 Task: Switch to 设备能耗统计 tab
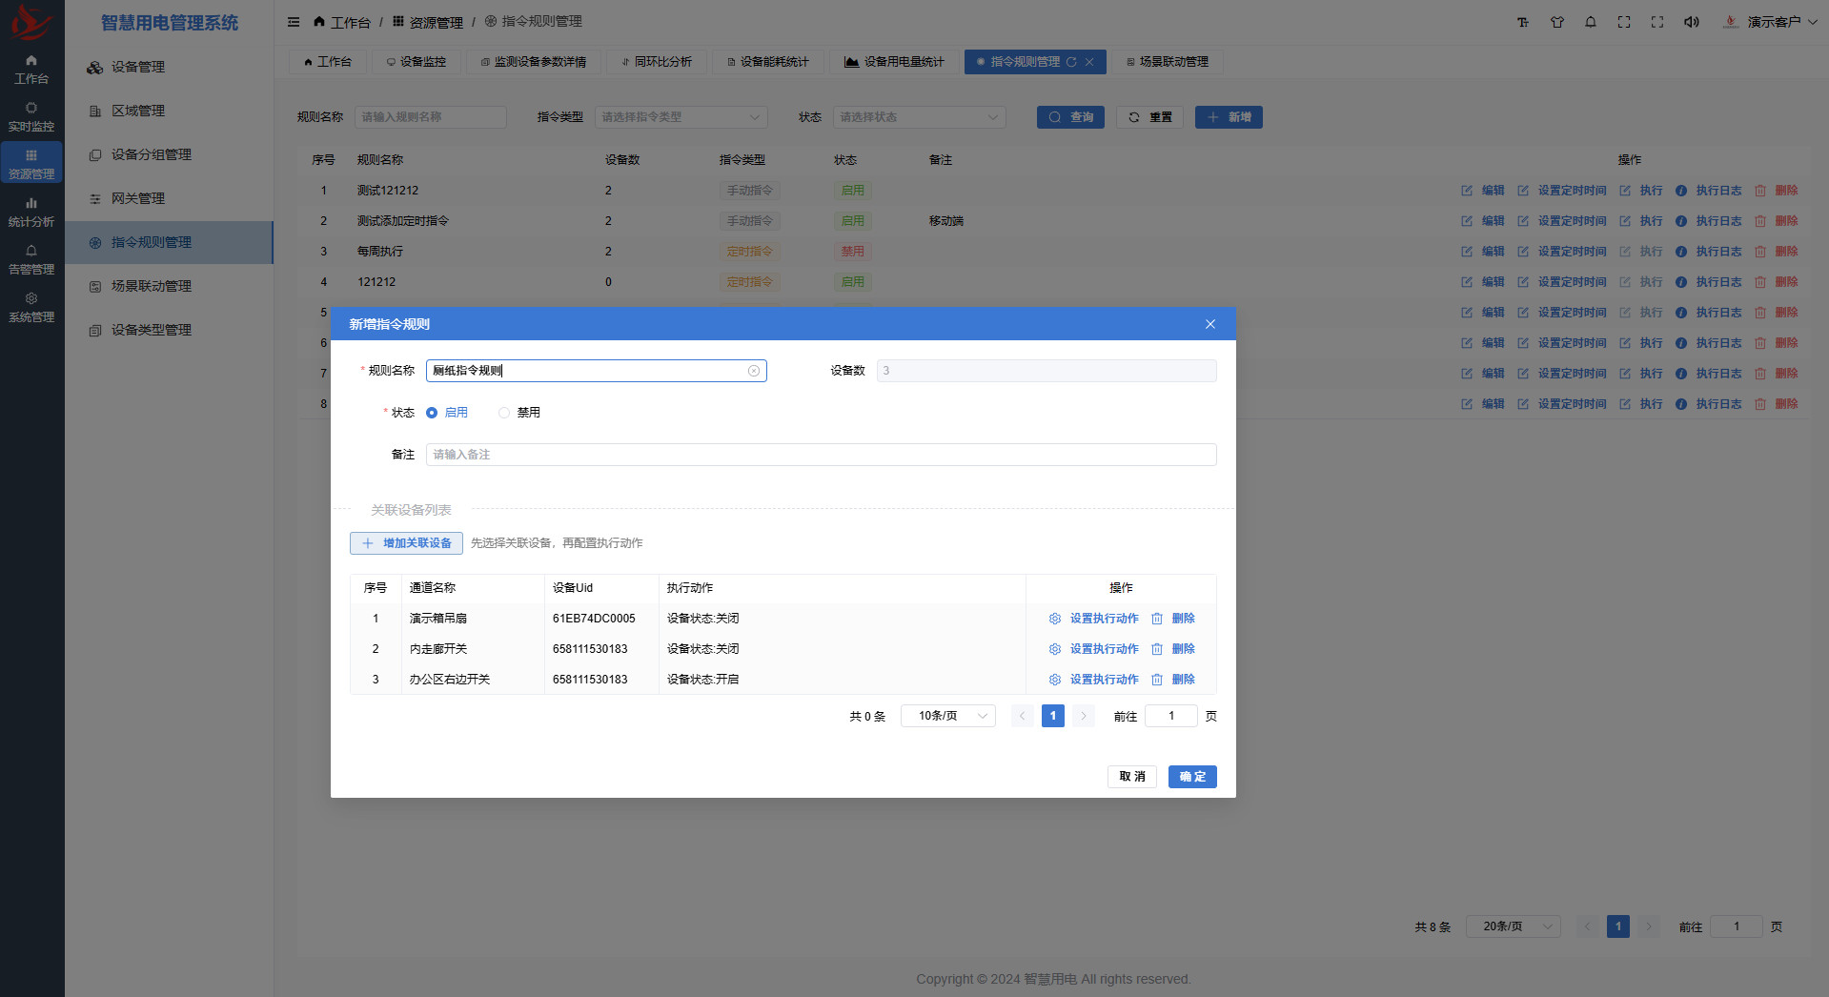(x=768, y=62)
